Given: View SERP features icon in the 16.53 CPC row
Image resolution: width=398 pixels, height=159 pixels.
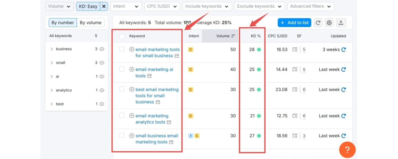Looking at the screenshot, I should [x=295, y=50].
